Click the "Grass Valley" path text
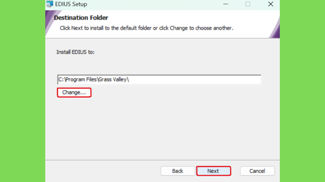The width and height of the screenshot is (325, 182). point(113,80)
